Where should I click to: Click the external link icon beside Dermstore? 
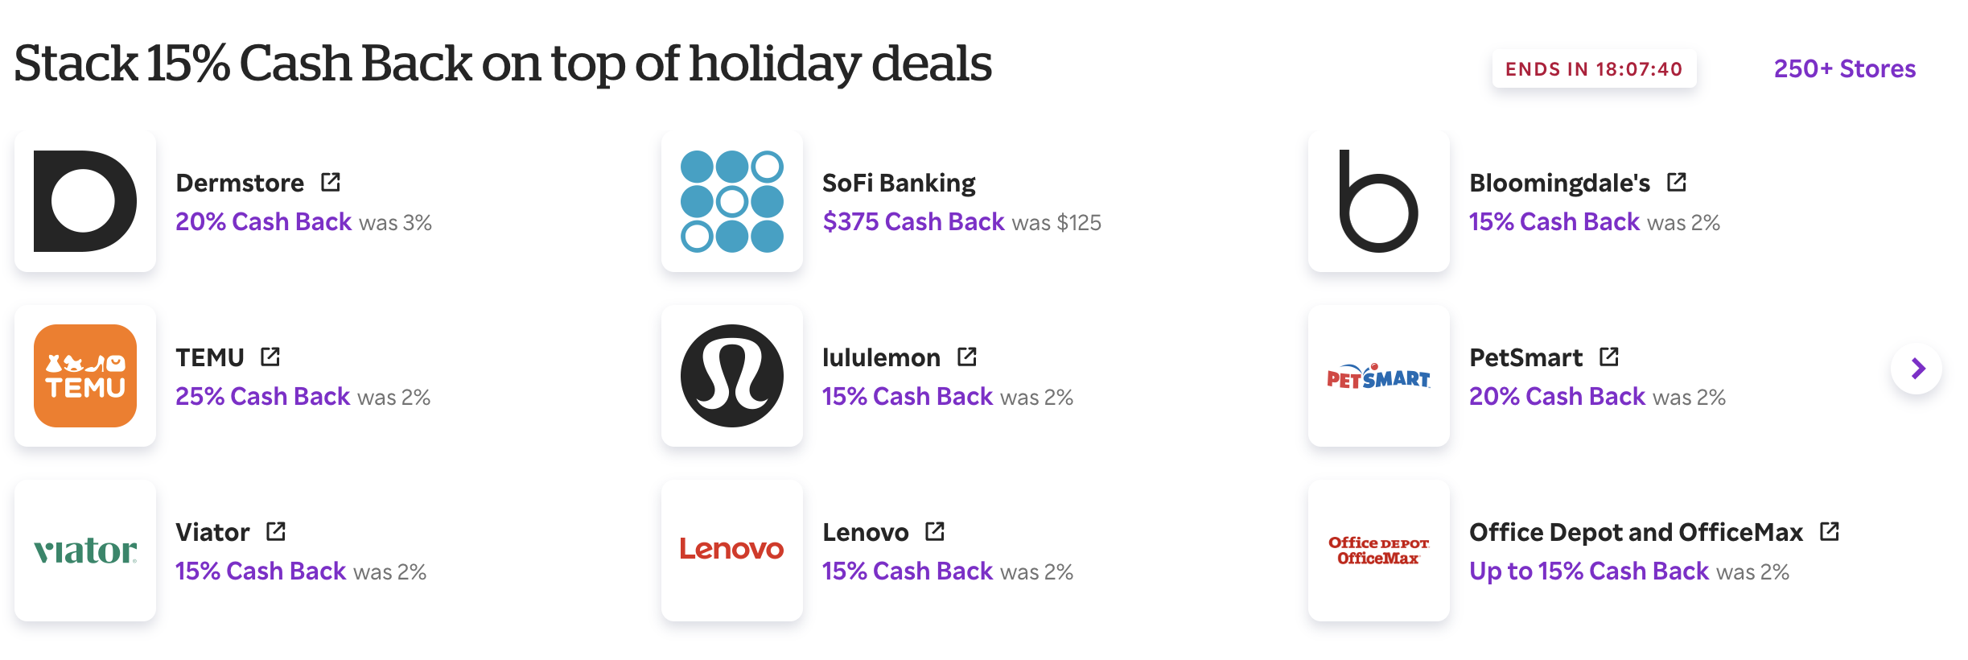[329, 182]
